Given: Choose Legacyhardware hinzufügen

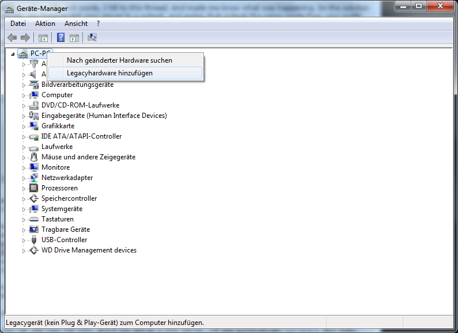Looking at the screenshot, I should [125, 73].
